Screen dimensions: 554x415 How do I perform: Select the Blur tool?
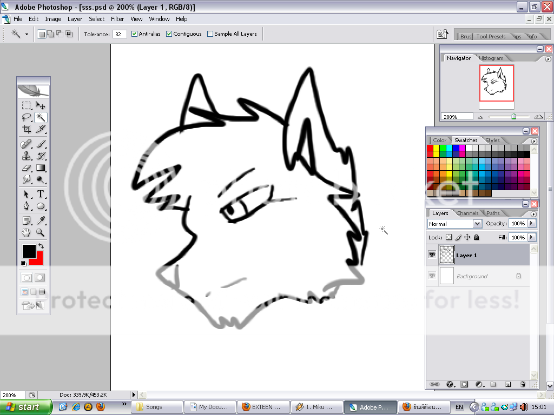pos(27,179)
